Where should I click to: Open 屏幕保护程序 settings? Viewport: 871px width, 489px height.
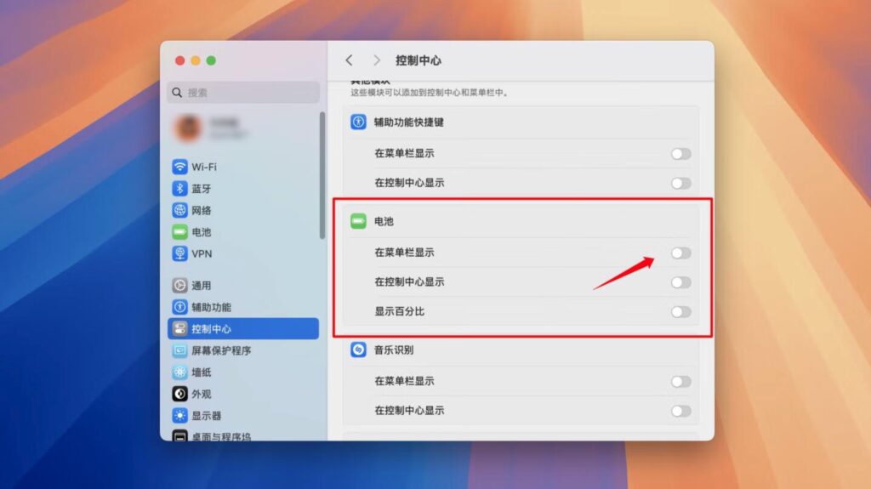click(243, 350)
